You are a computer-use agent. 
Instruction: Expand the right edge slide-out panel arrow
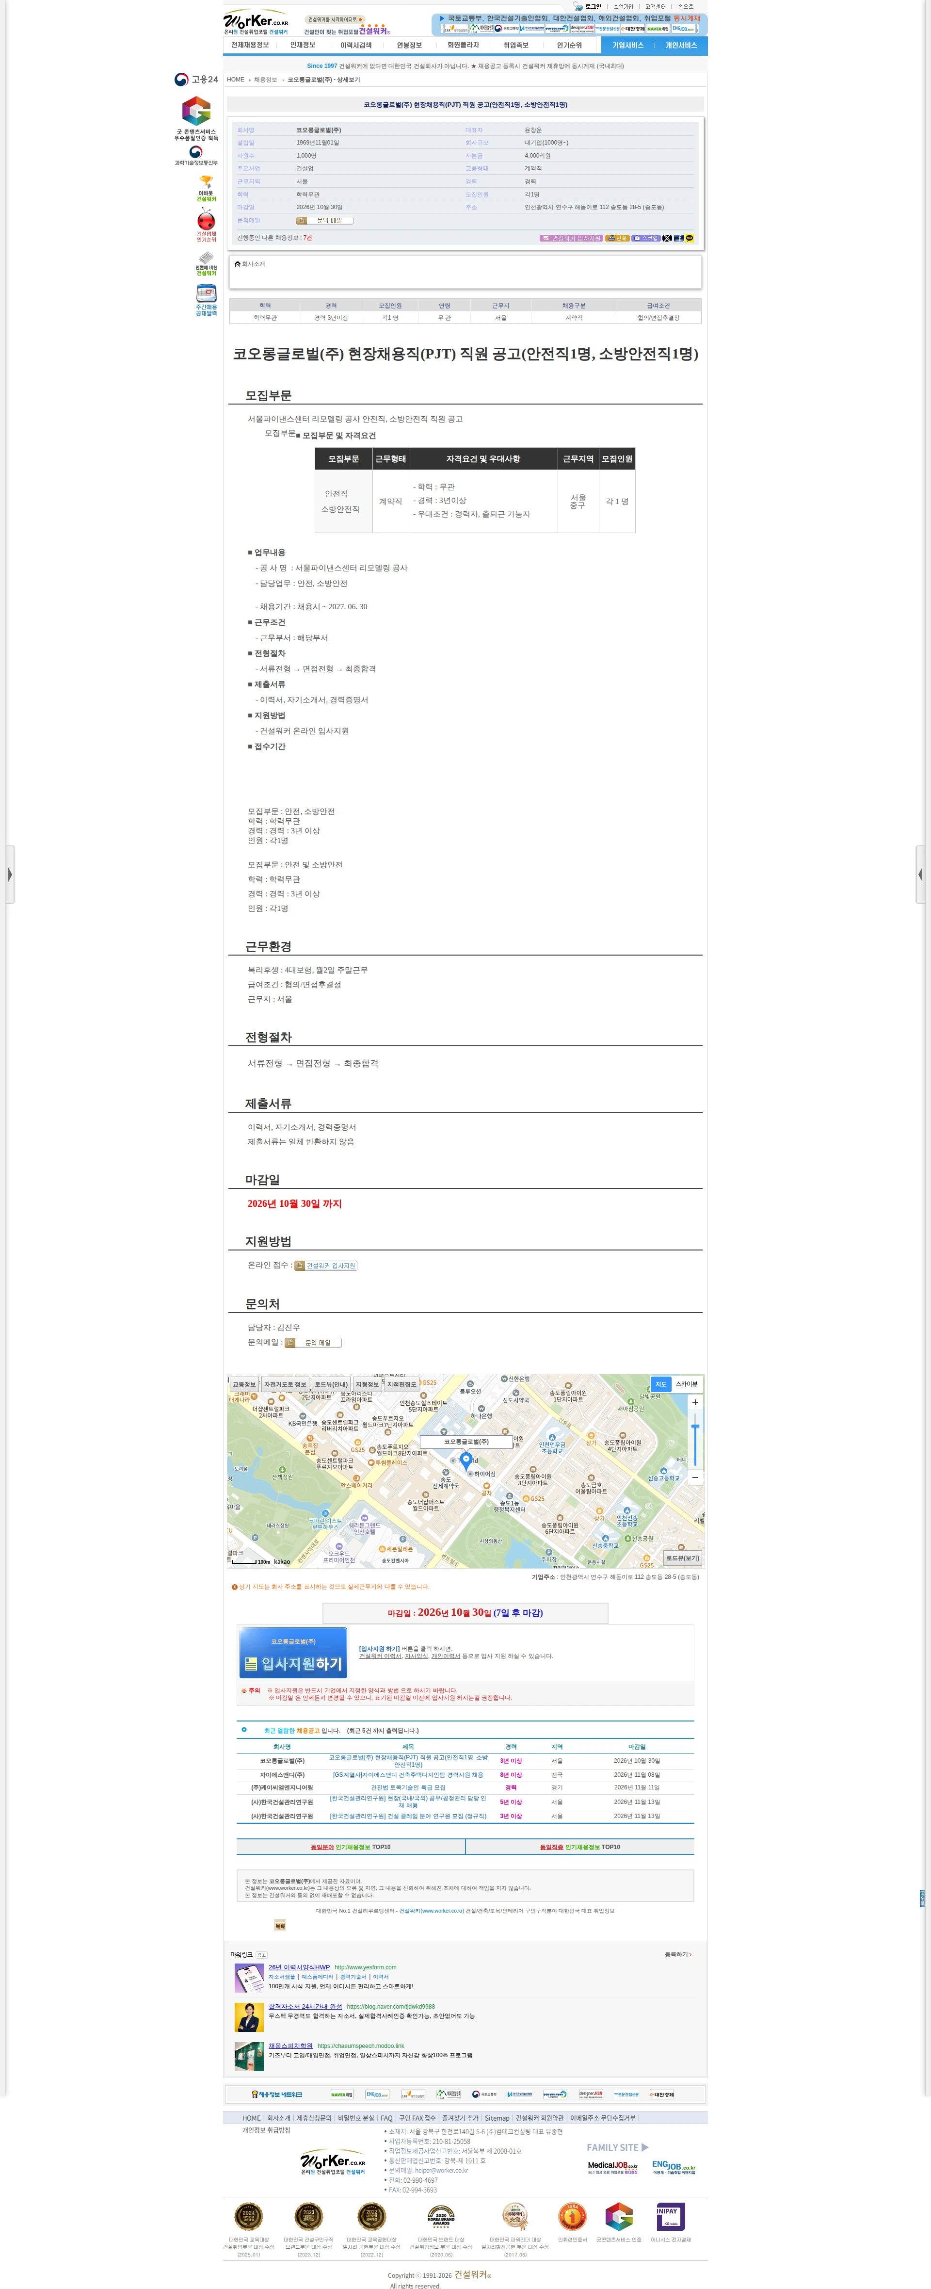[920, 875]
